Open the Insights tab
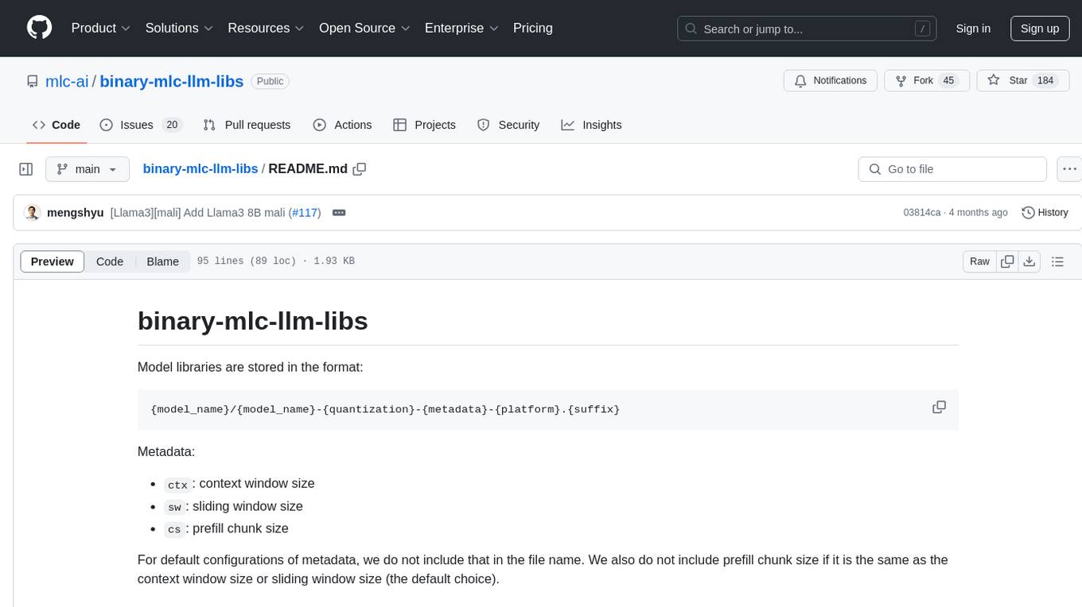 [x=591, y=125]
